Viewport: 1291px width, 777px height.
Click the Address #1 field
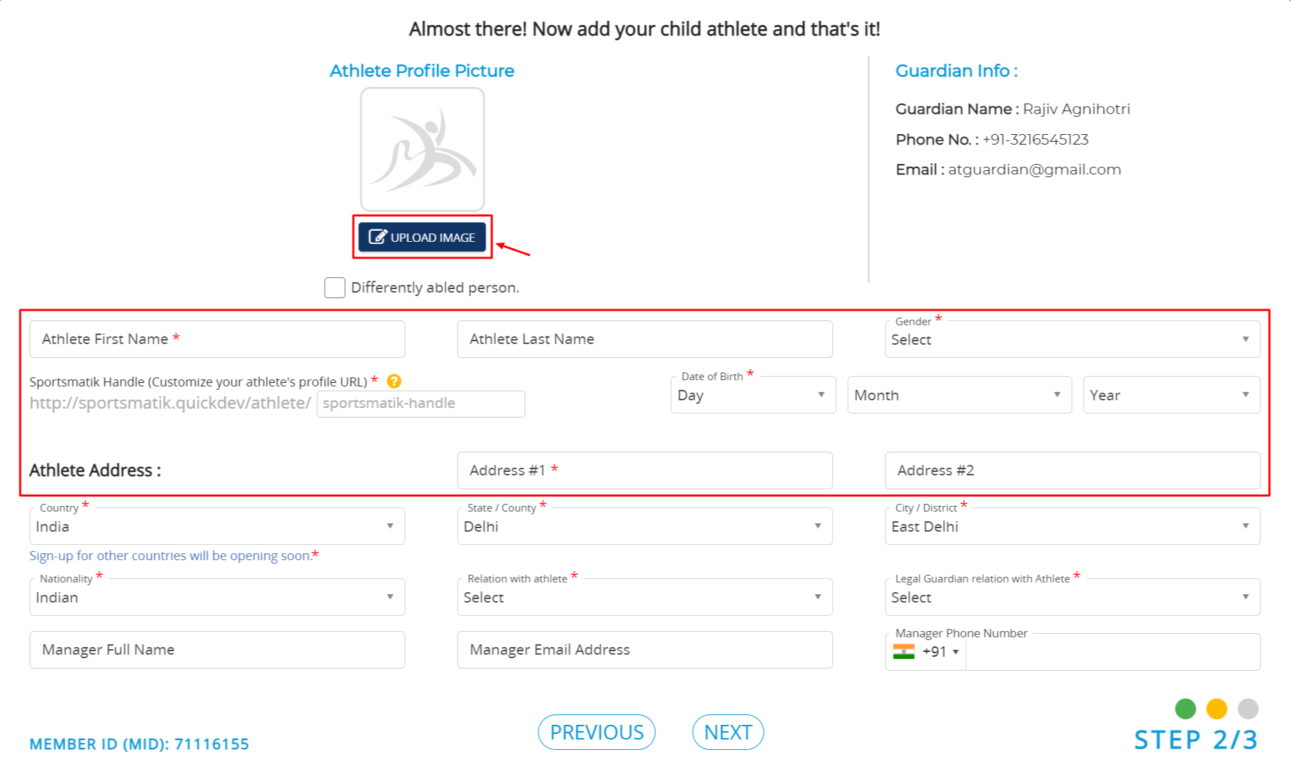click(x=645, y=471)
